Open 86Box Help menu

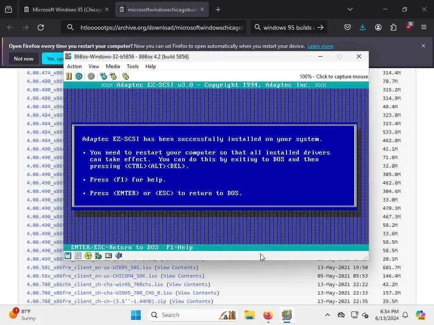click(x=150, y=66)
